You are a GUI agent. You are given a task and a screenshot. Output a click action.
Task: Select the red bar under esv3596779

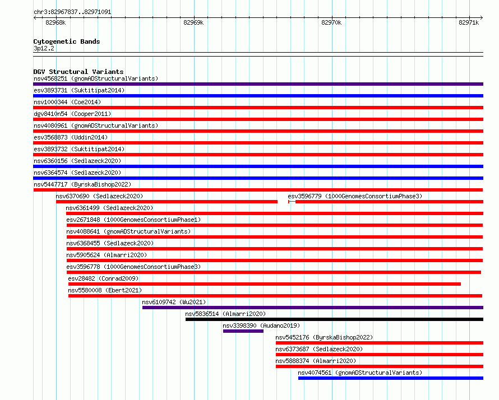tap(386, 202)
